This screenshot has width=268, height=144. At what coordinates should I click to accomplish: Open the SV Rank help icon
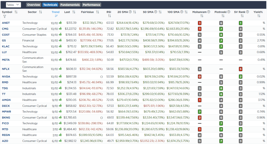(248, 12)
